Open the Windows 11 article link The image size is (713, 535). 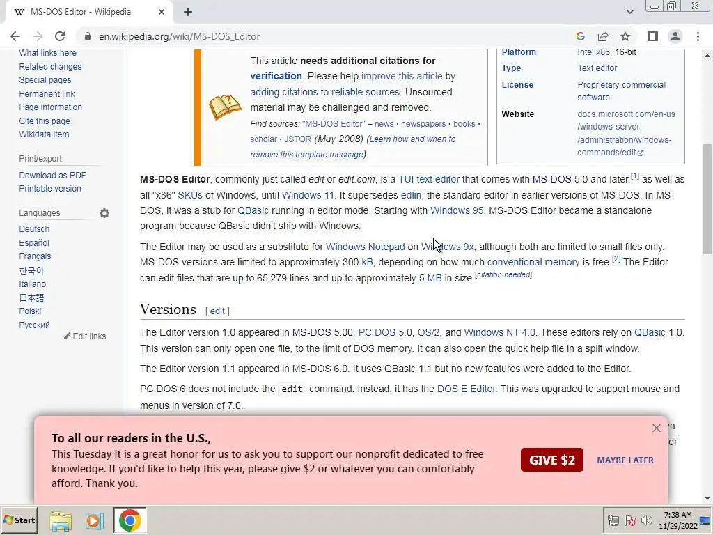click(x=308, y=195)
